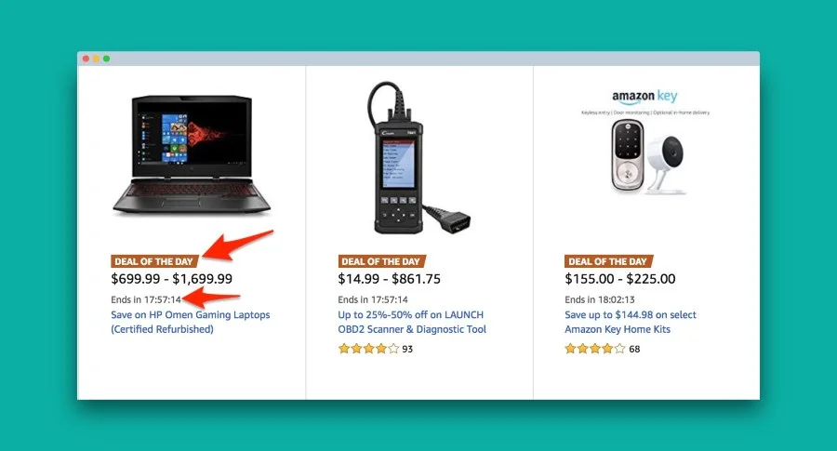
Task: Click the Ends in 18:02:13 countdown timer
Action: point(600,299)
